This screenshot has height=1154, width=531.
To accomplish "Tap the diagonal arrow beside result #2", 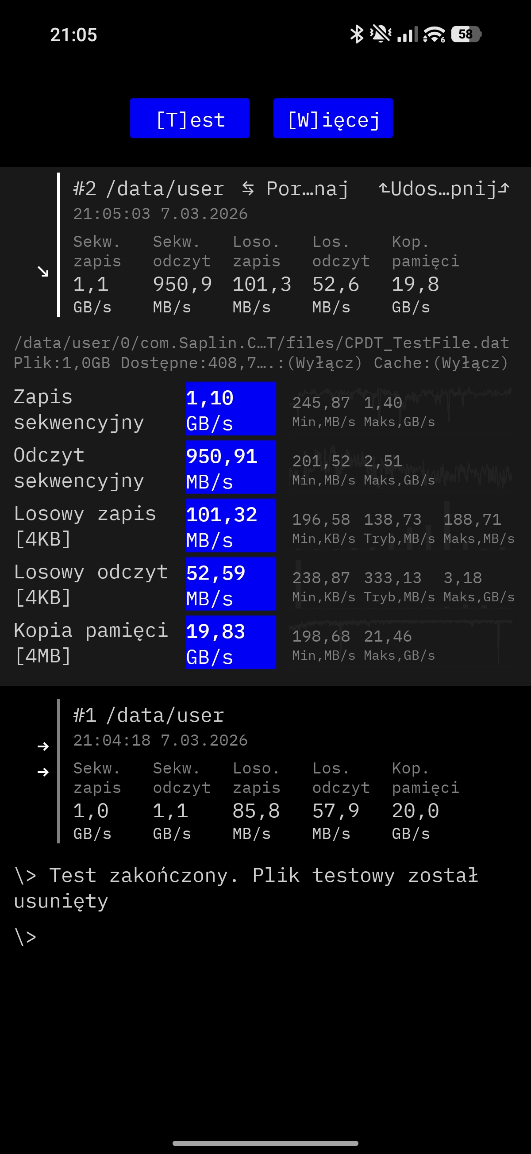I will click(43, 272).
